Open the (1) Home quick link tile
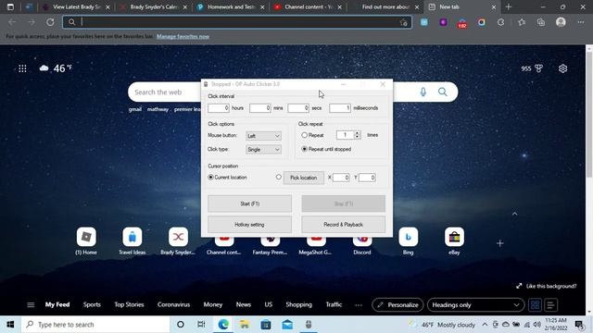Image resolution: width=593 pixels, height=333 pixels. tap(86, 241)
